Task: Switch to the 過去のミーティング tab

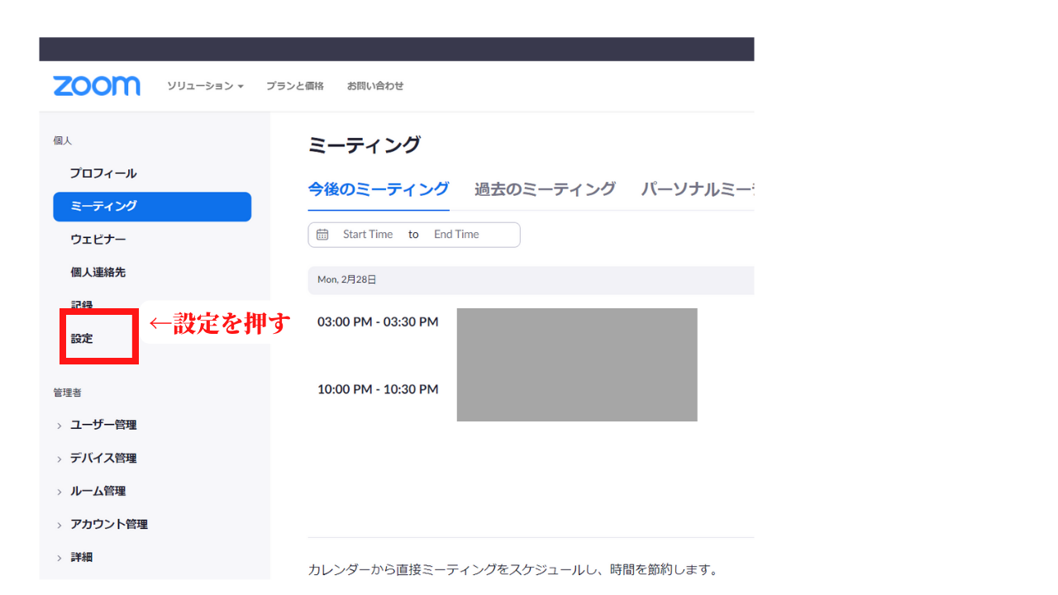Action: (545, 189)
